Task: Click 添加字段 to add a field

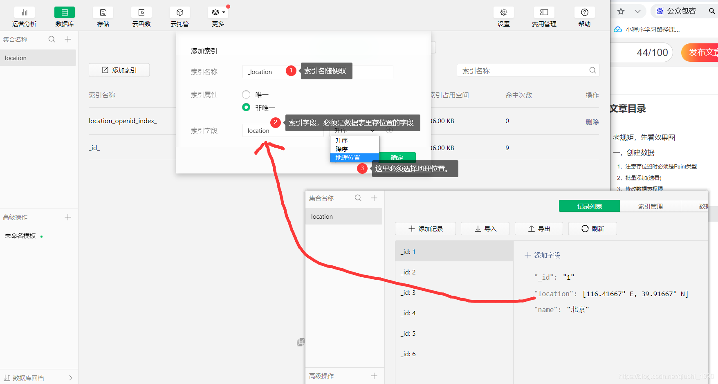Action: [543, 255]
